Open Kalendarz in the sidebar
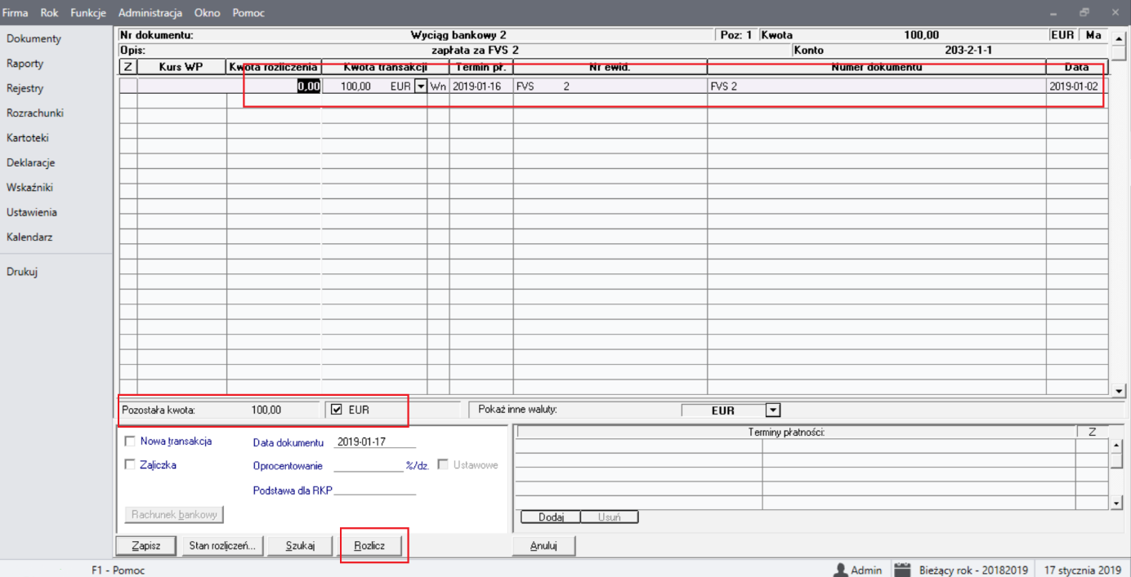Viewport: 1131px width, 577px height. coord(29,237)
